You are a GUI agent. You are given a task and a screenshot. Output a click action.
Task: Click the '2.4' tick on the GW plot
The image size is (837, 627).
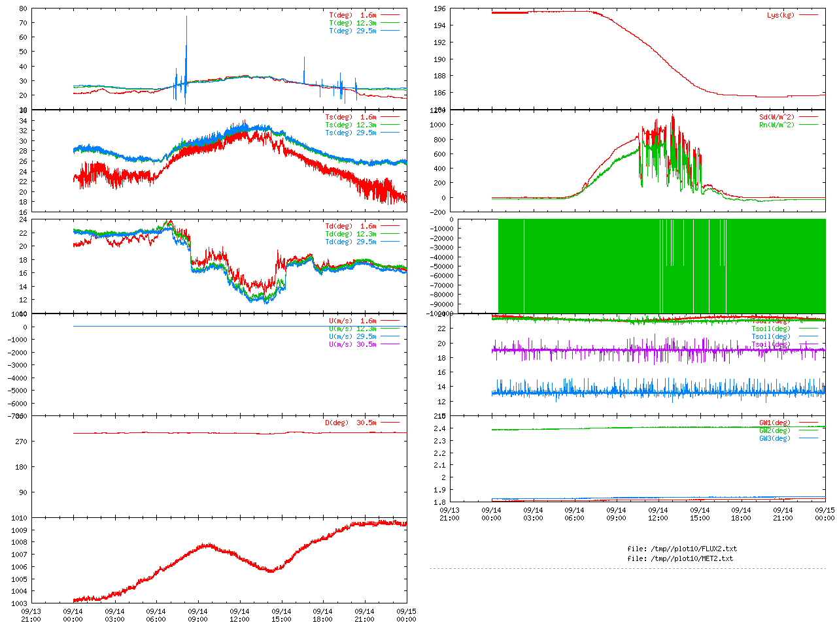tap(440, 429)
